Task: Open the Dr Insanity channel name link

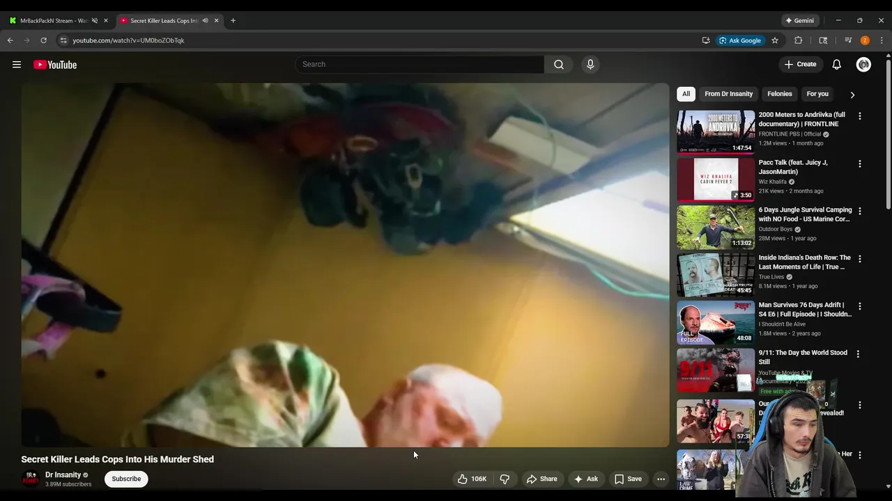Action: click(x=63, y=475)
